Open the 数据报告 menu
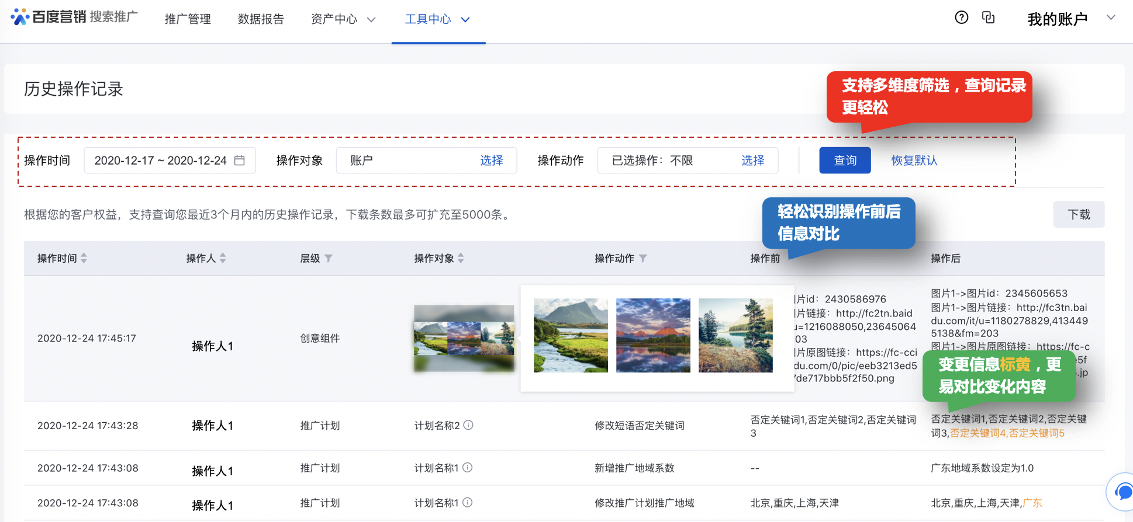 tap(261, 19)
